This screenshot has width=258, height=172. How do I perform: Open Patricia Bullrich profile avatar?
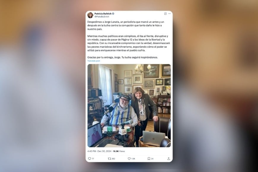click(x=90, y=15)
